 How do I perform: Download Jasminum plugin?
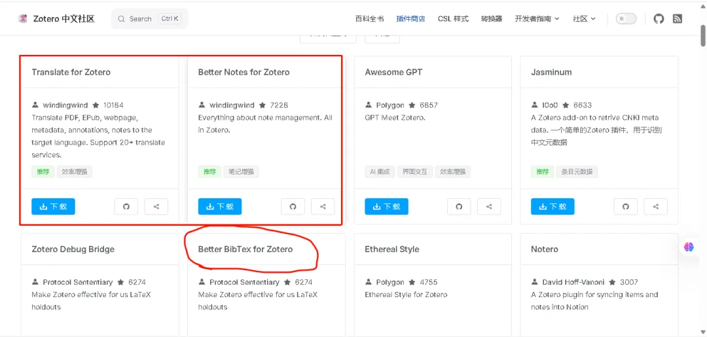click(x=553, y=206)
